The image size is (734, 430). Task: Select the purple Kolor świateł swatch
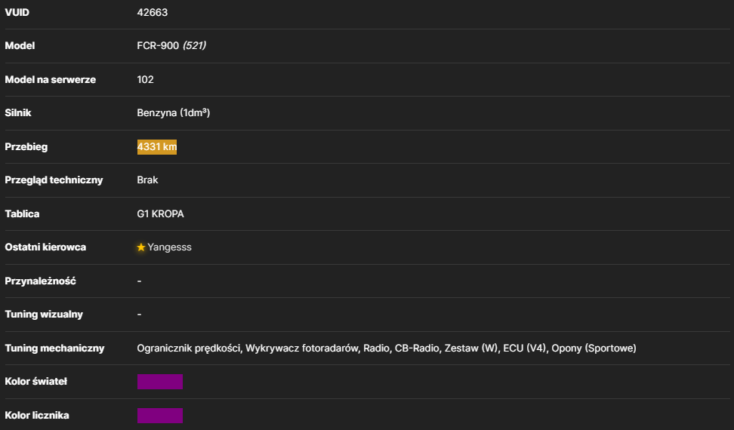click(160, 382)
